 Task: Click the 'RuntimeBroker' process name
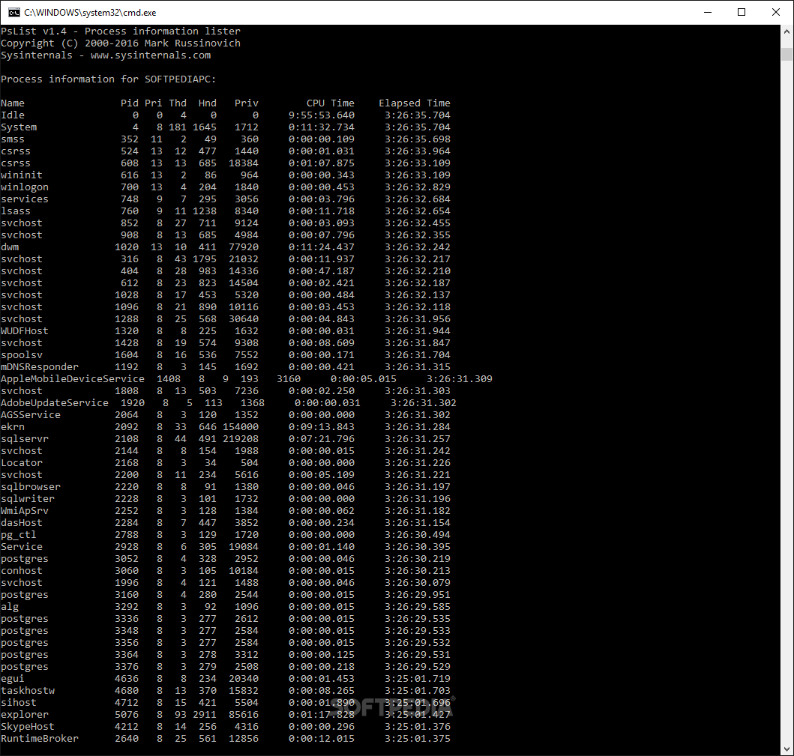[x=40, y=739]
